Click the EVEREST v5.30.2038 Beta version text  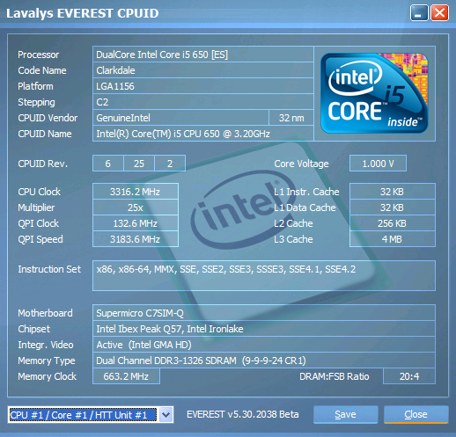click(243, 414)
